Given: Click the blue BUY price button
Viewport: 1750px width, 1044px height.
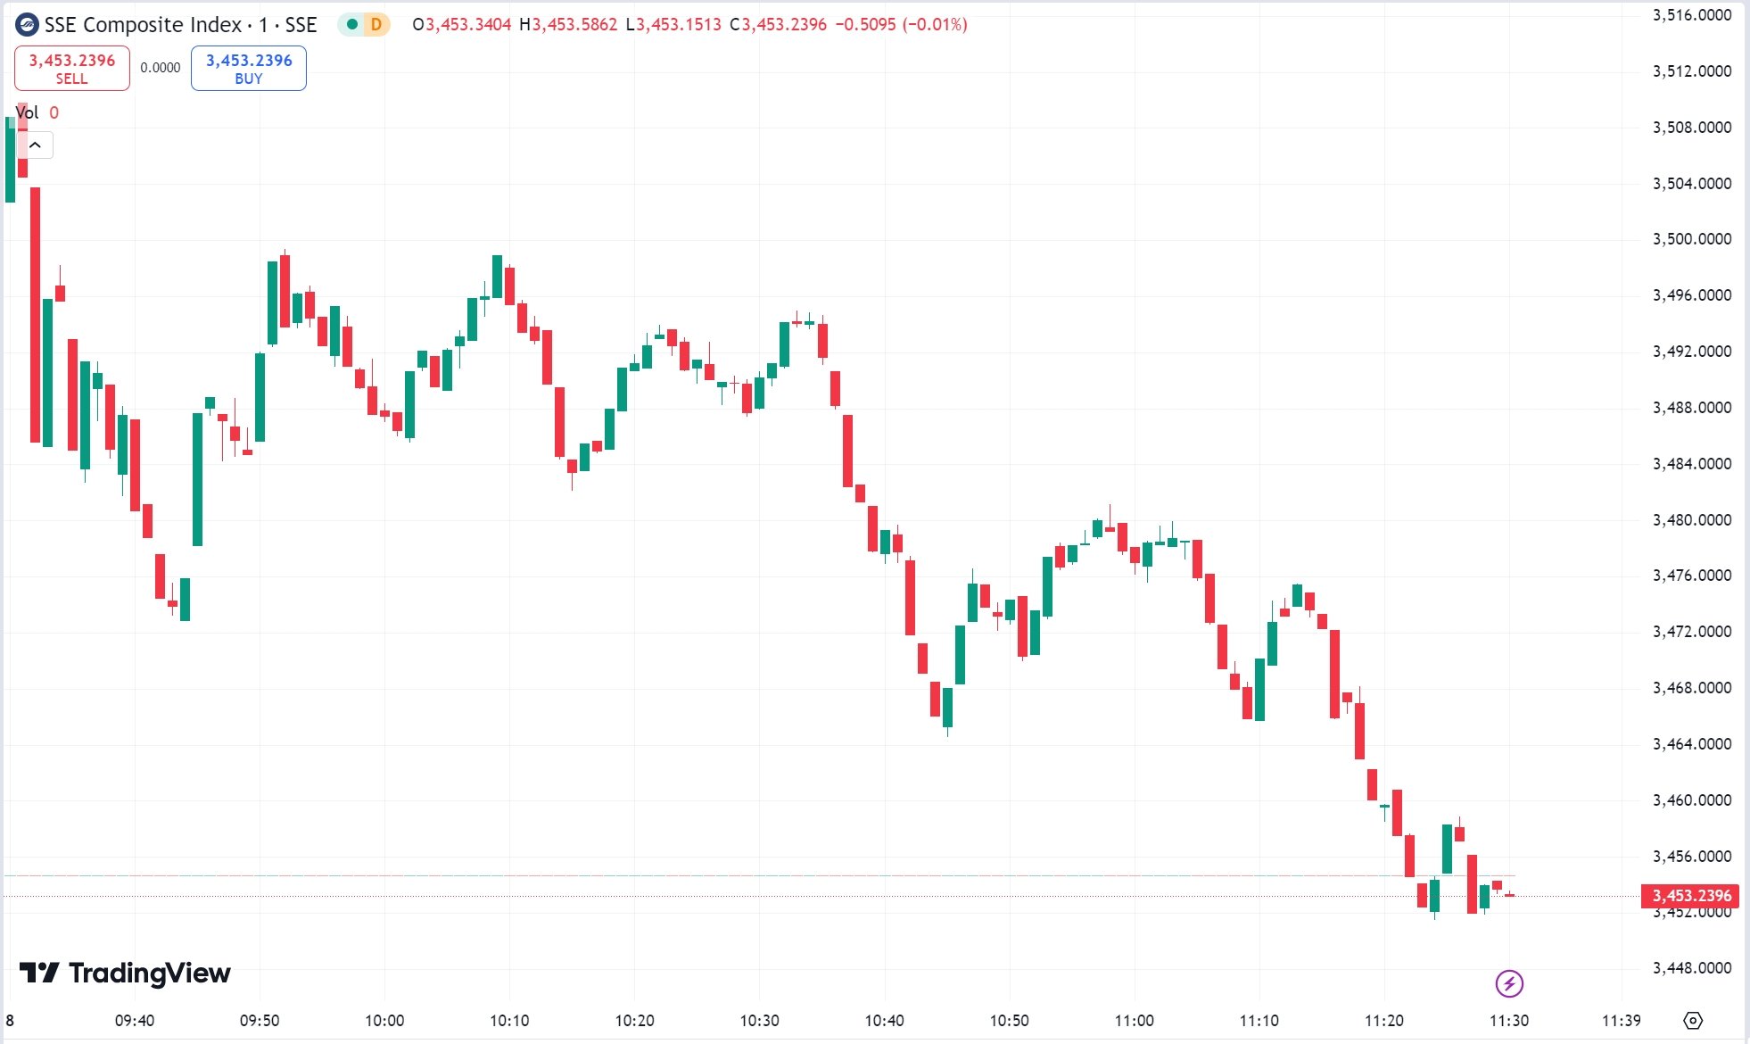Looking at the screenshot, I should click(x=249, y=69).
